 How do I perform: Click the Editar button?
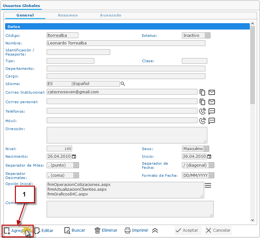pyautogui.click(x=44, y=230)
